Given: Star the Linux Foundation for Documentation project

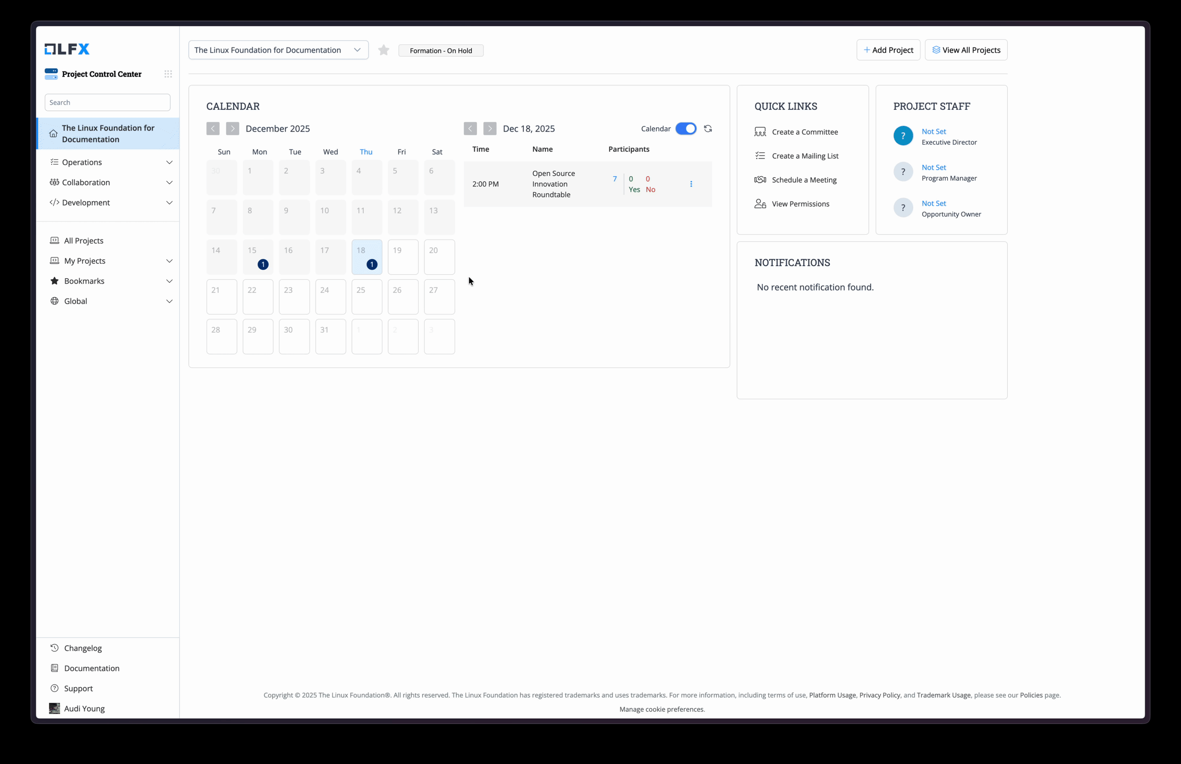Looking at the screenshot, I should coord(383,50).
